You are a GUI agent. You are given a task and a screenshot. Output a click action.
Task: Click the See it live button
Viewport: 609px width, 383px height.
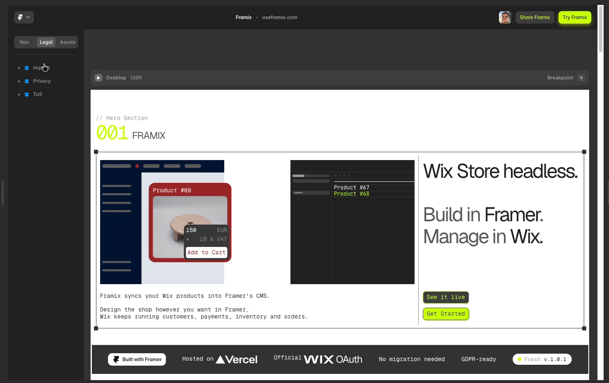(446, 297)
